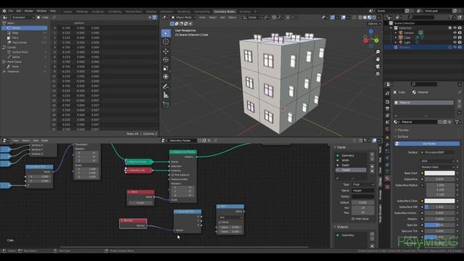
Task: Select the Face Corner domain row
Action: [24, 43]
